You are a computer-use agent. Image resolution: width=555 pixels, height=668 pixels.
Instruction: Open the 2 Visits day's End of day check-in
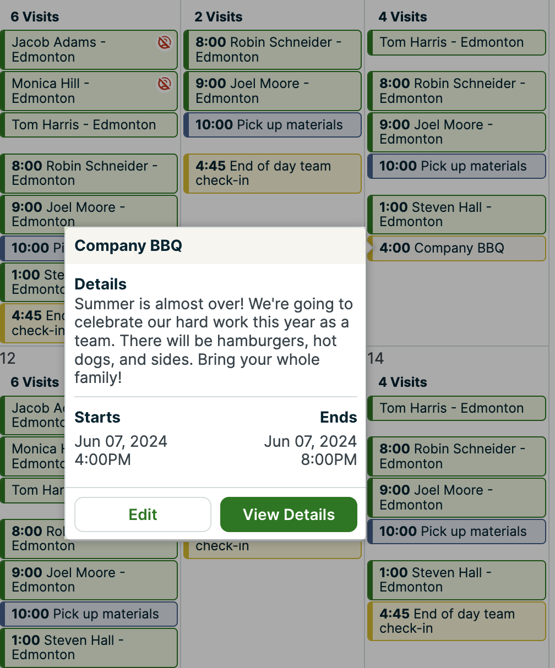pyautogui.click(x=272, y=173)
